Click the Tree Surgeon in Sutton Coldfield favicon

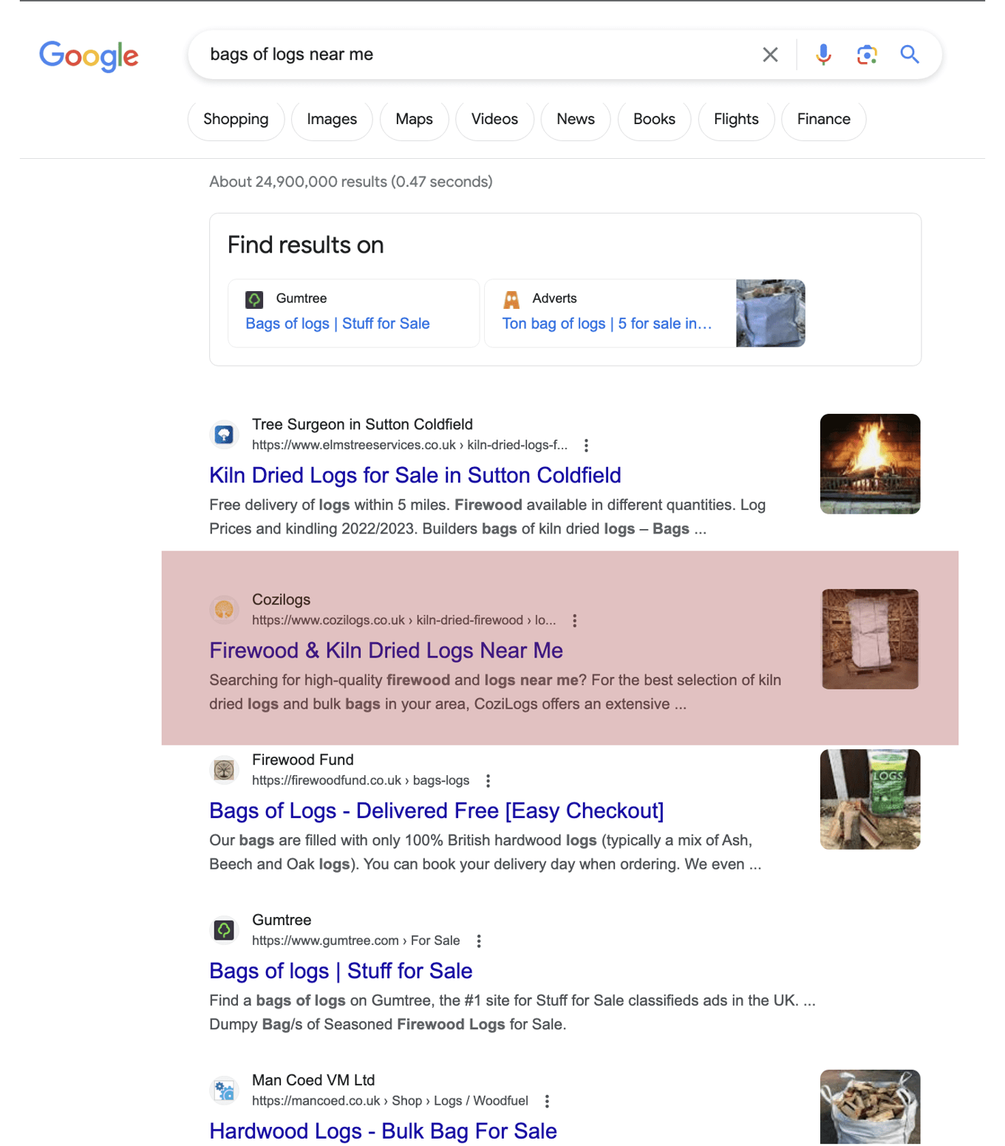pos(224,434)
